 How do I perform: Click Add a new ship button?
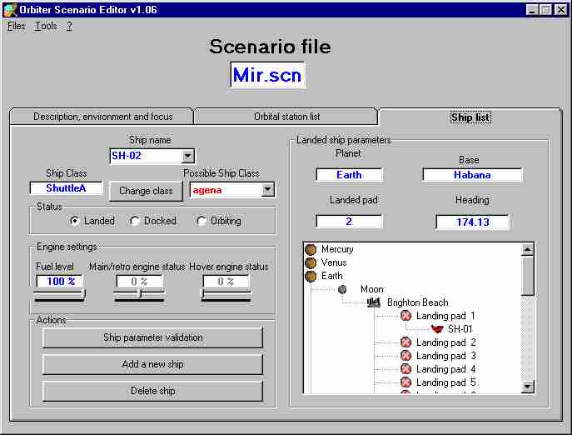point(152,364)
